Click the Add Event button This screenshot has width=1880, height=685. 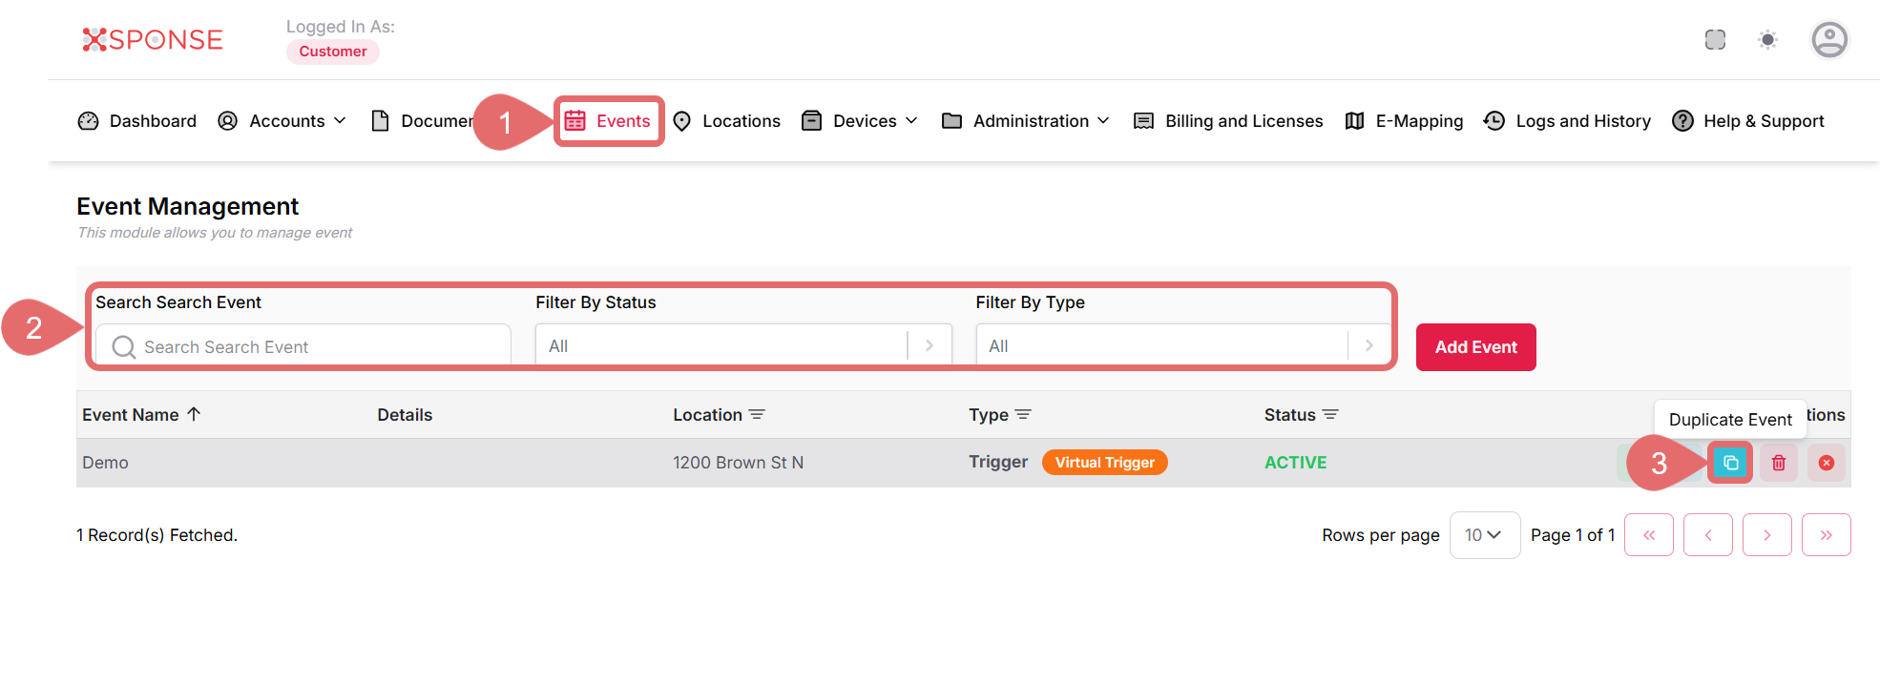click(1475, 347)
